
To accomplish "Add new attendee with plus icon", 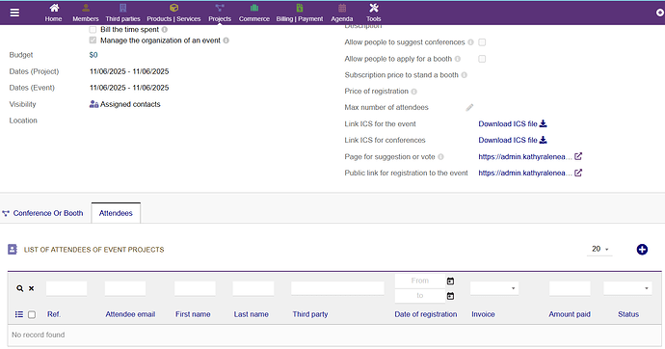I will [642, 250].
